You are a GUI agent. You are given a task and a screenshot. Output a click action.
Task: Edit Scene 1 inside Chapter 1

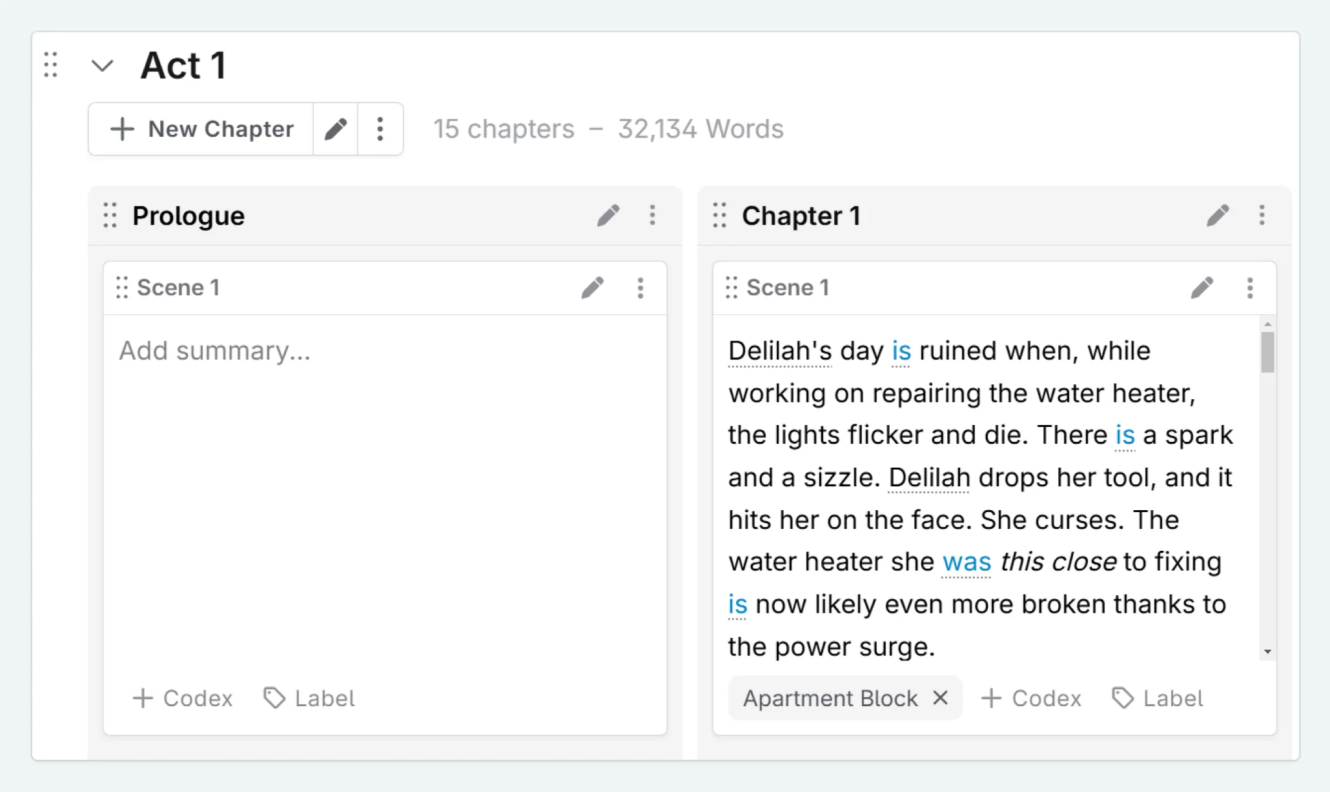pyautogui.click(x=1202, y=288)
